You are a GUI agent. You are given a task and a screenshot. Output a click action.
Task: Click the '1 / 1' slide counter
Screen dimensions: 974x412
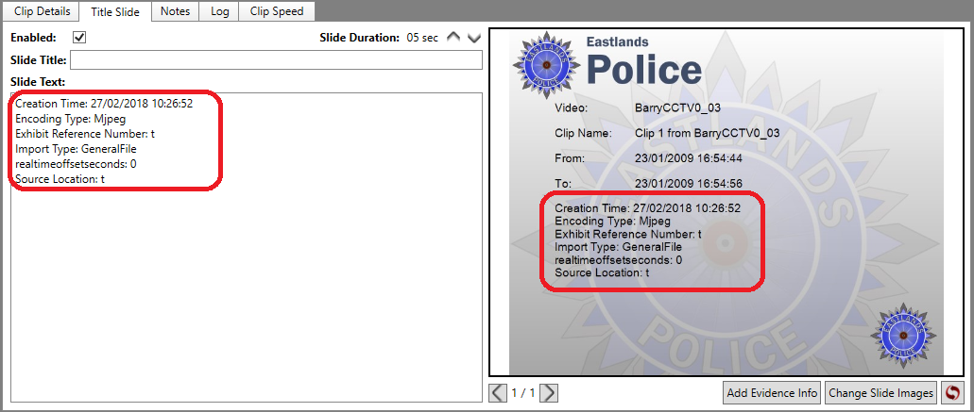click(523, 393)
